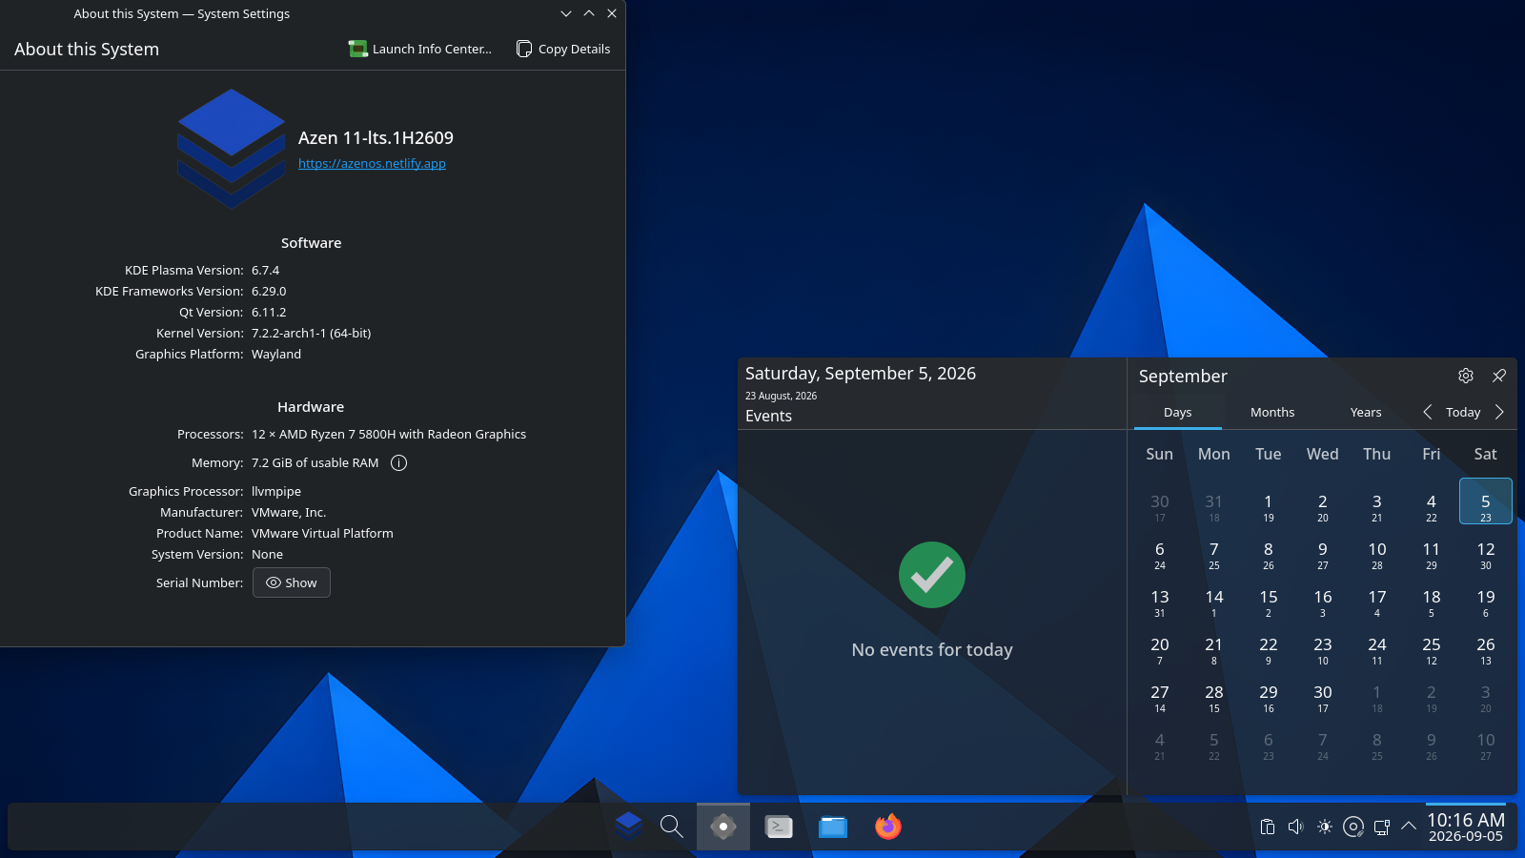Open the search icon in the taskbar
1525x858 pixels.
tap(672, 826)
